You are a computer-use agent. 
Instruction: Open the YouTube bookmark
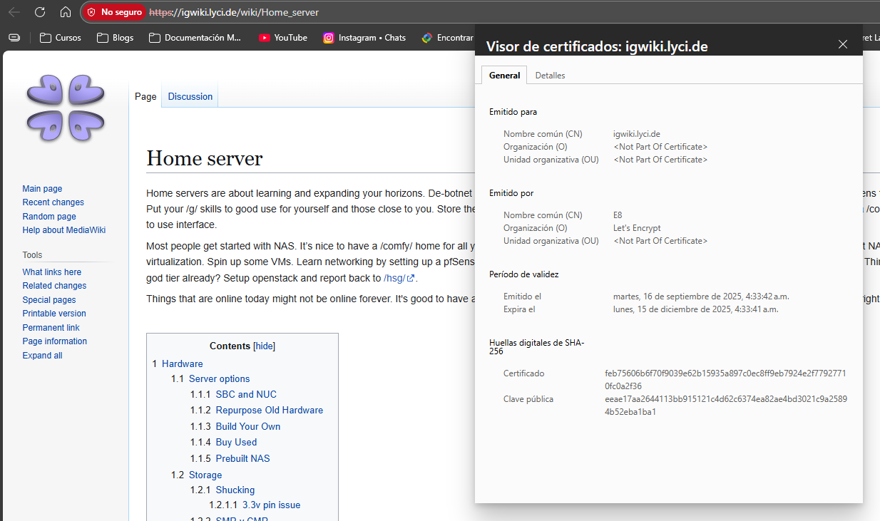pos(283,38)
